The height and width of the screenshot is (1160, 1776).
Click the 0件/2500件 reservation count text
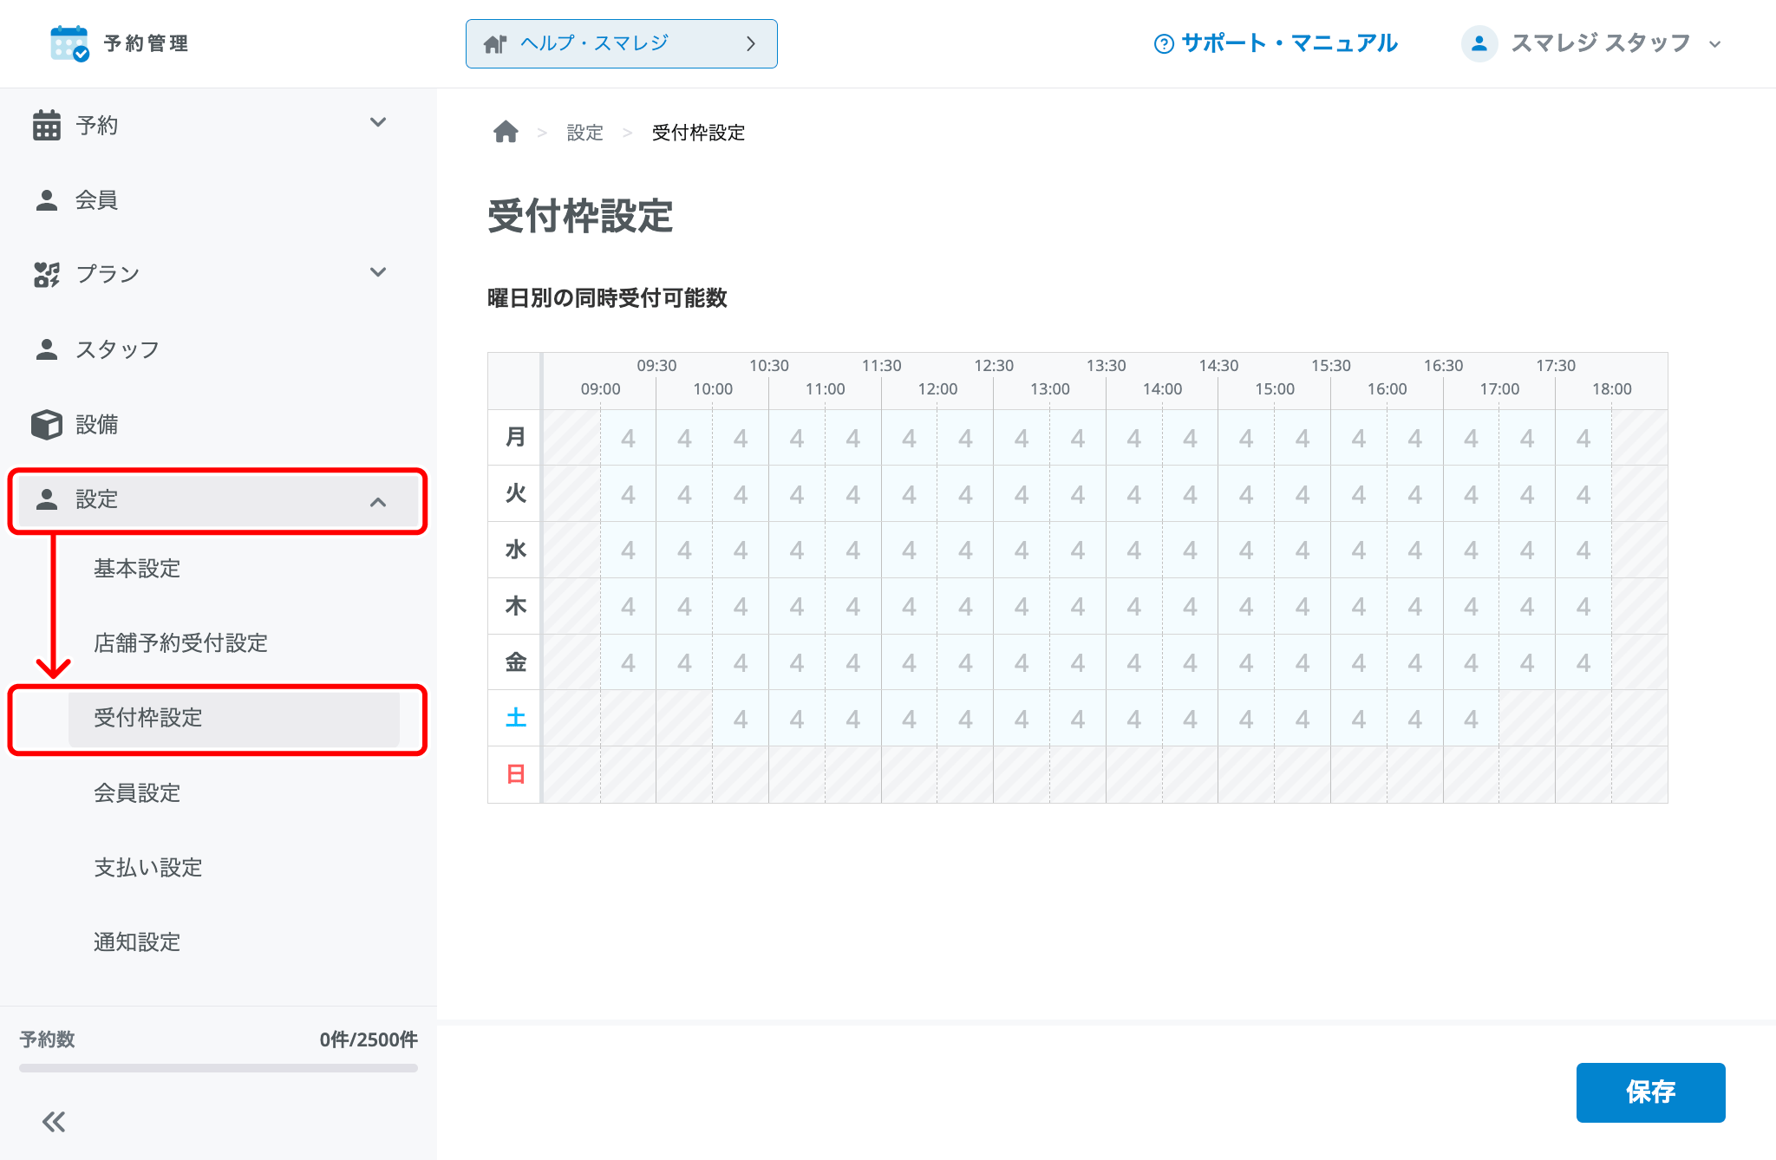(369, 1039)
